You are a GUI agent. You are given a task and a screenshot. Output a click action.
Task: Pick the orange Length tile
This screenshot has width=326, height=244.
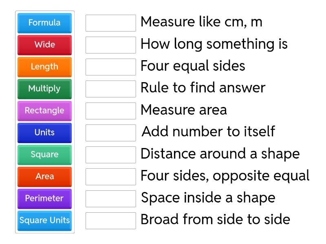coord(44,67)
